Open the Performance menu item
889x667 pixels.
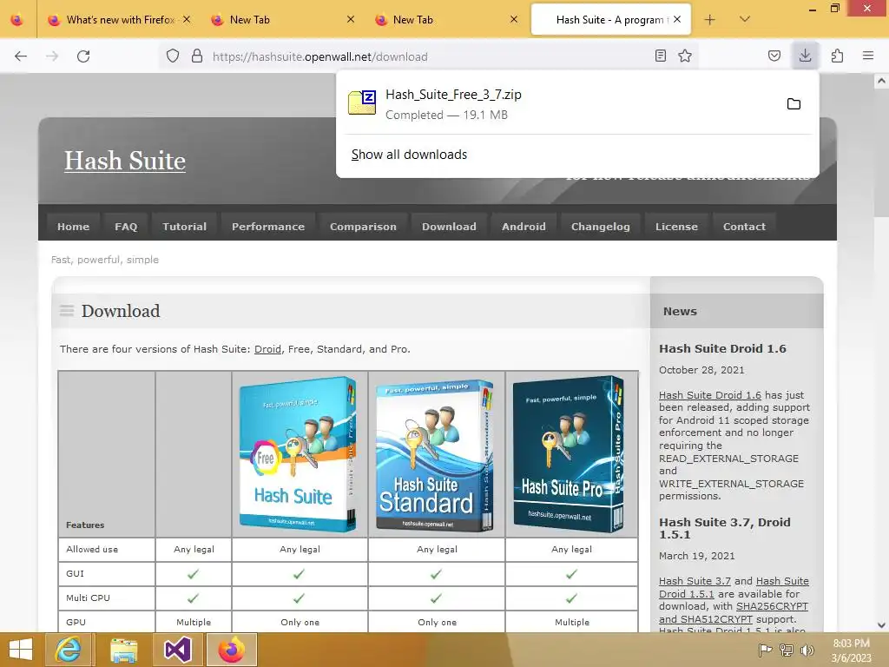tap(268, 227)
